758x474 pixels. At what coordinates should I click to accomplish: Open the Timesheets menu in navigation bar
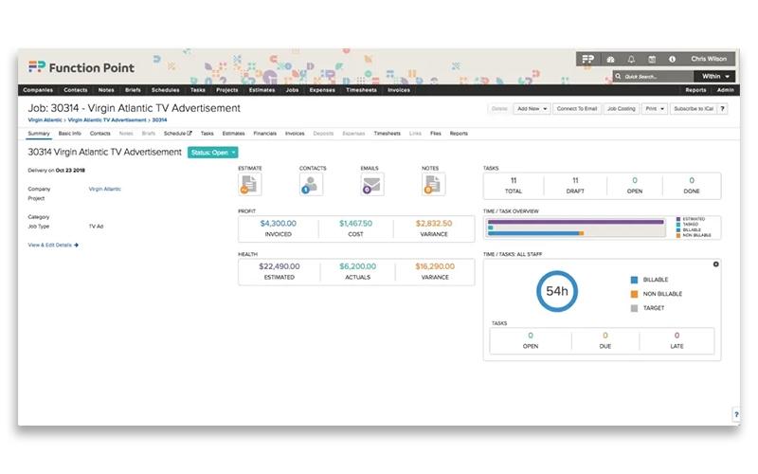pos(361,90)
